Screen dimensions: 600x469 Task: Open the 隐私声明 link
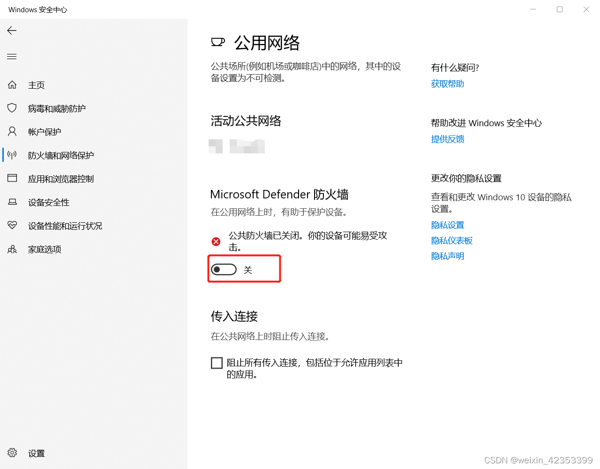[448, 256]
